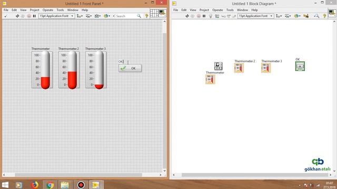This screenshot has width=337, height=189.
Task: Click the Pause button in the Block Diagram toolbar
Action: click(x=204, y=16)
